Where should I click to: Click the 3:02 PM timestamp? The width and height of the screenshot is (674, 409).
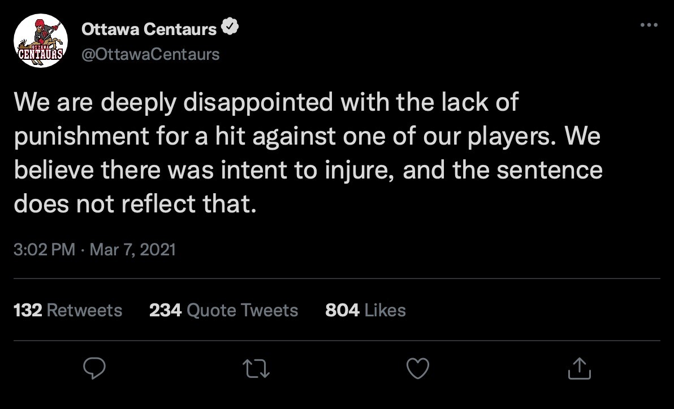(x=44, y=250)
